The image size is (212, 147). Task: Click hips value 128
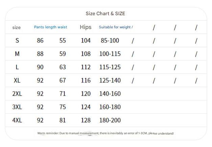(86, 120)
